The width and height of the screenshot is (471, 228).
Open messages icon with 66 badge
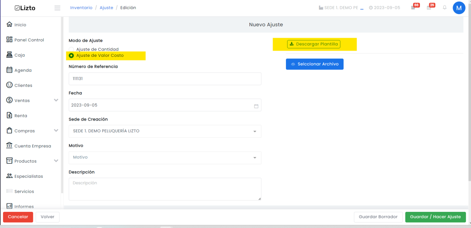[x=414, y=7]
